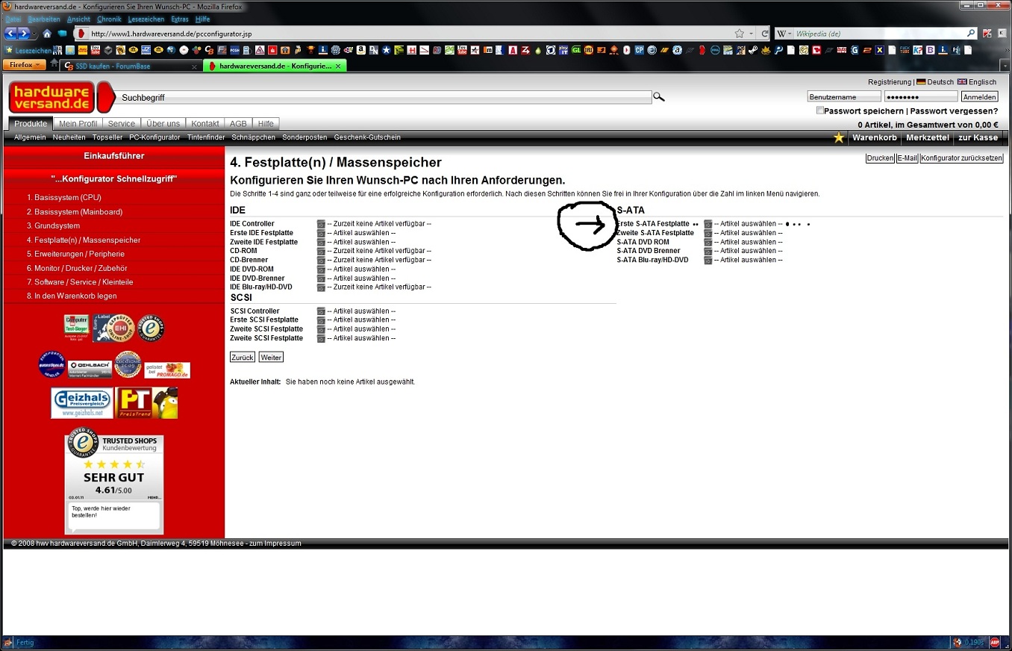
Task: Click the Firefox forward arrow button
Action: click(x=23, y=34)
